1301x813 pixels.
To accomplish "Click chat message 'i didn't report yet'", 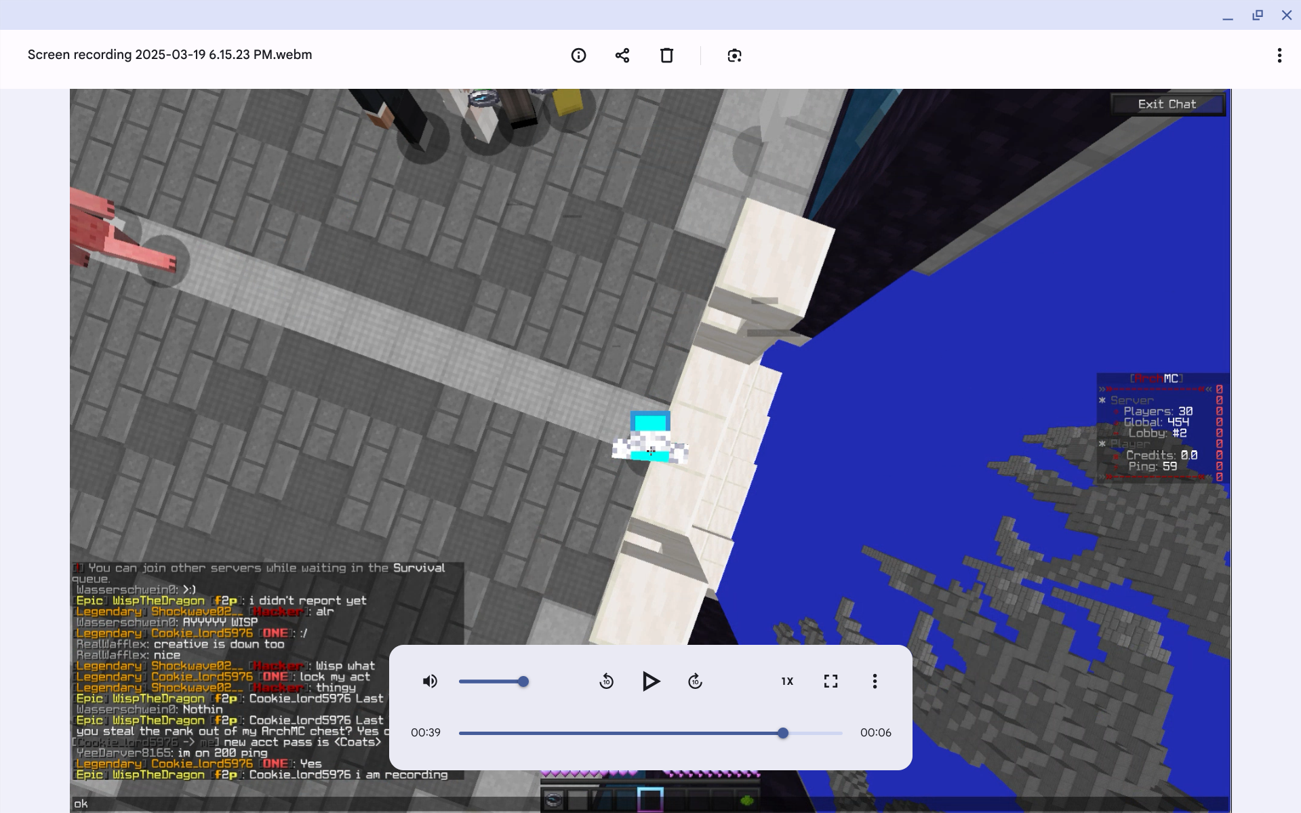I will click(308, 601).
